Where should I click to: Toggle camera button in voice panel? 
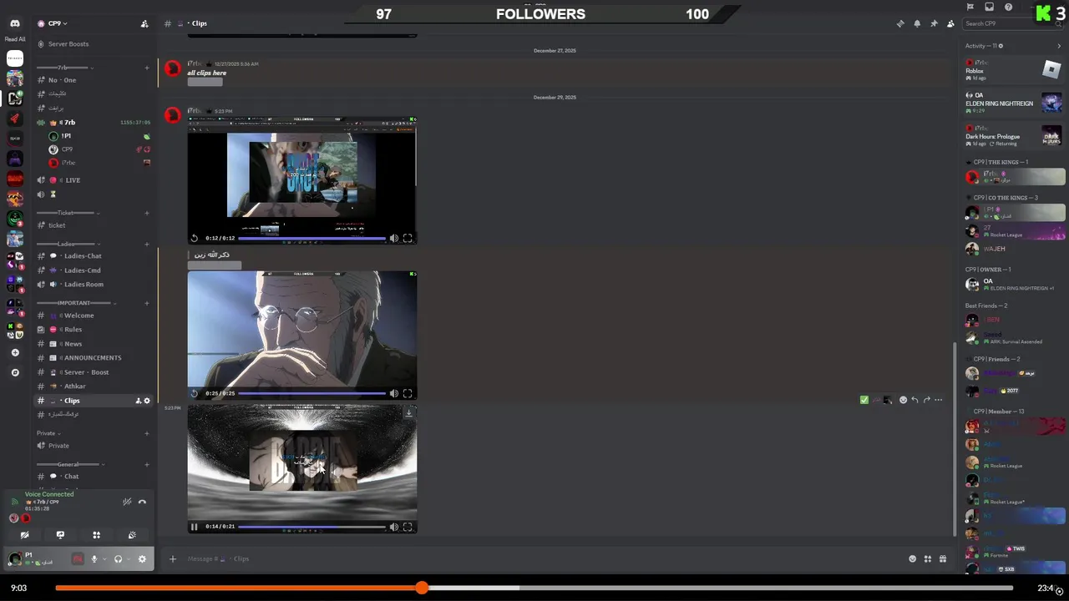click(x=24, y=535)
